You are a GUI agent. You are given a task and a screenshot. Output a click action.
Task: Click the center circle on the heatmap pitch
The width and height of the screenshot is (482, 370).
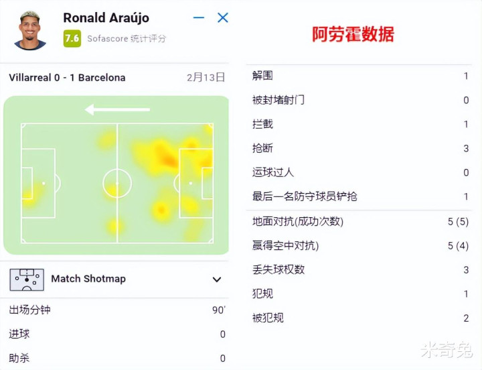point(117,183)
